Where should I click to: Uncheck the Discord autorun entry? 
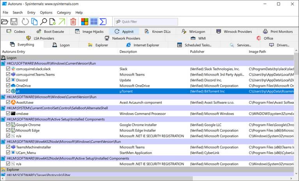(8, 80)
